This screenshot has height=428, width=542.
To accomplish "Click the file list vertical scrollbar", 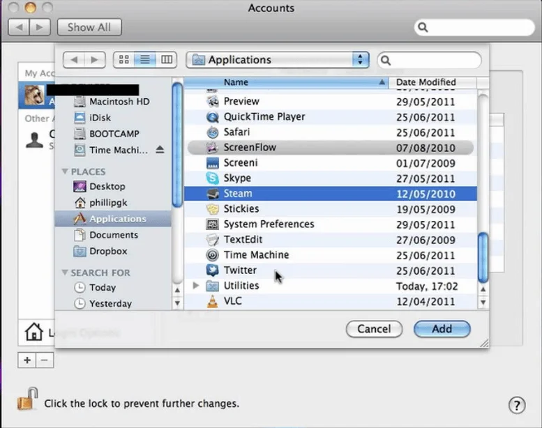I will 483,257.
